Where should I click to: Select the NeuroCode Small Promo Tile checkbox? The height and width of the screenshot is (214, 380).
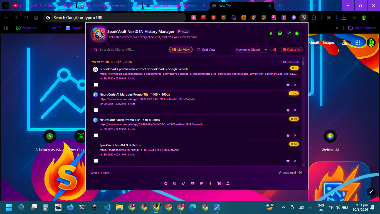pyautogui.click(x=96, y=135)
